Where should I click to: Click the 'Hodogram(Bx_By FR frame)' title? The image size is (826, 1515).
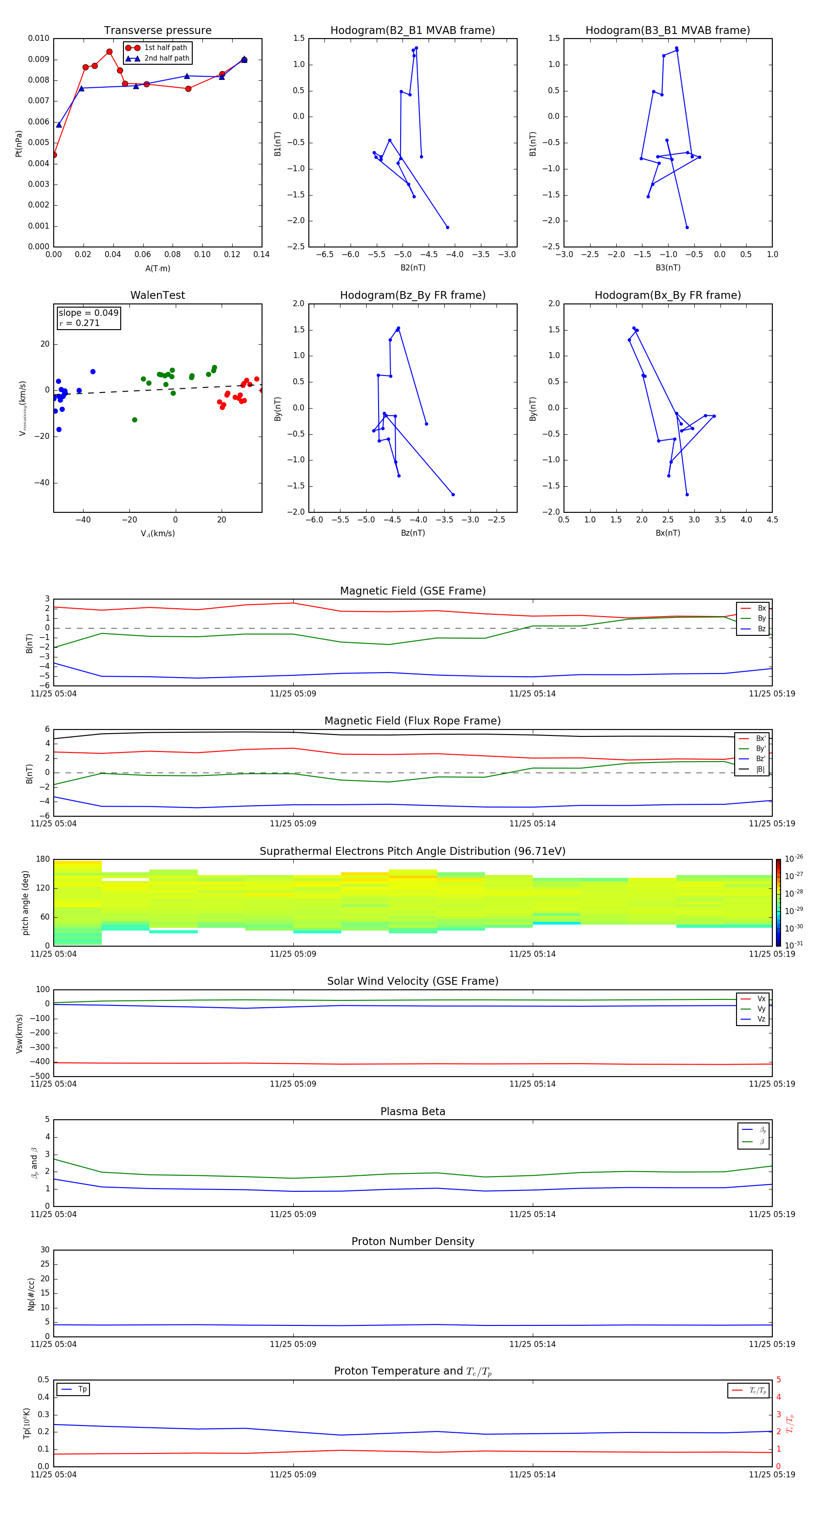click(668, 295)
